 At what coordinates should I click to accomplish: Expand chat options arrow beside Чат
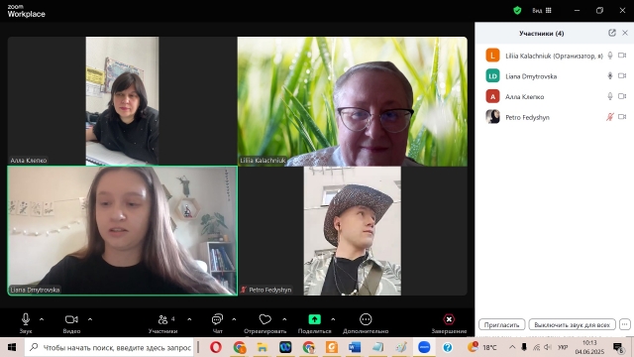(234, 319)
